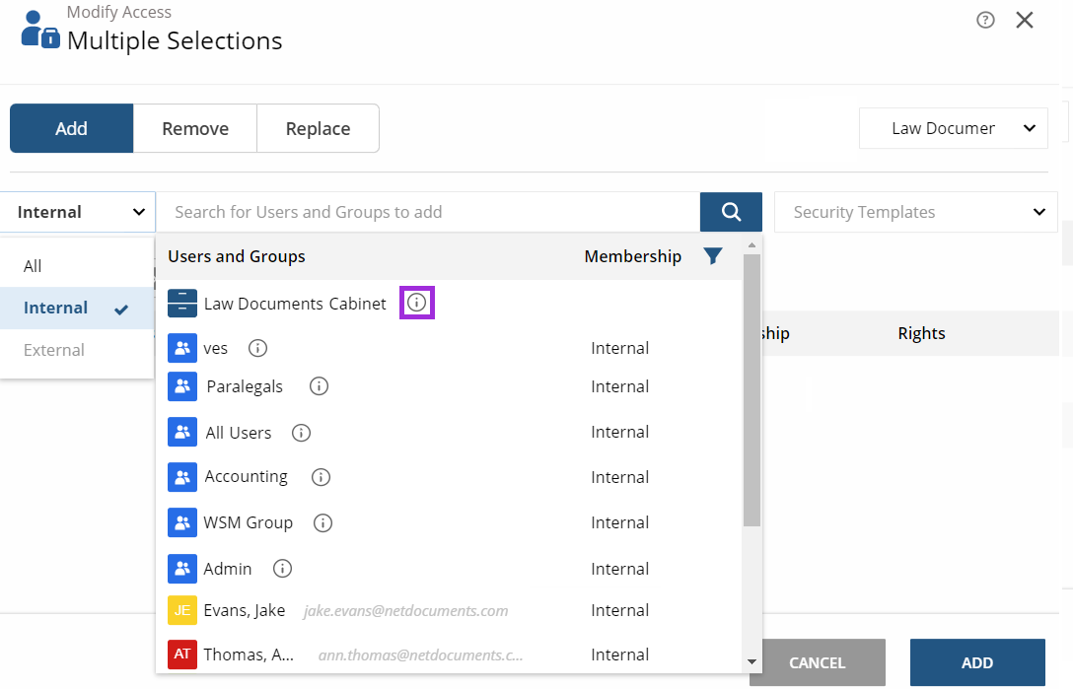Click the WSM Group icon
1073x689 pixels.
click(x=182, y=522)
